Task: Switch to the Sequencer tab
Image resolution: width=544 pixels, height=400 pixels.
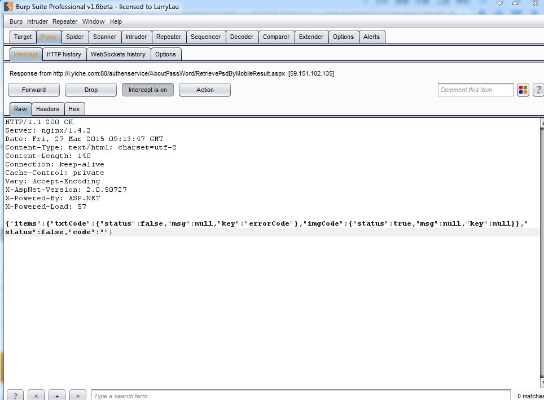Action: 206,37
